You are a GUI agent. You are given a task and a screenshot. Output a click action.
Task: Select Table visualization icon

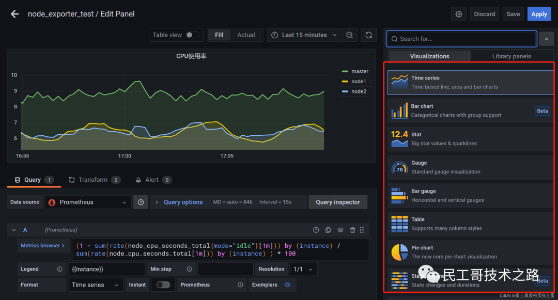tap(399, 224)
